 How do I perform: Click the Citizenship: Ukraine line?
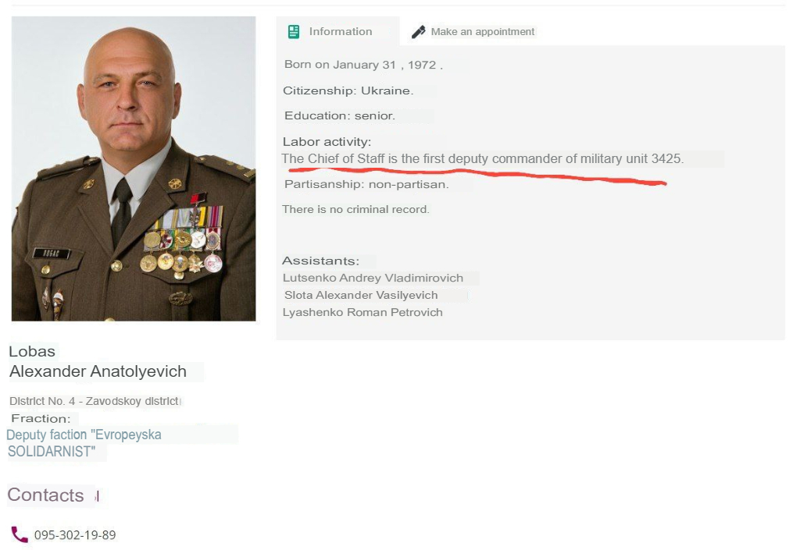pyautogui.click(x=348, y=90)
